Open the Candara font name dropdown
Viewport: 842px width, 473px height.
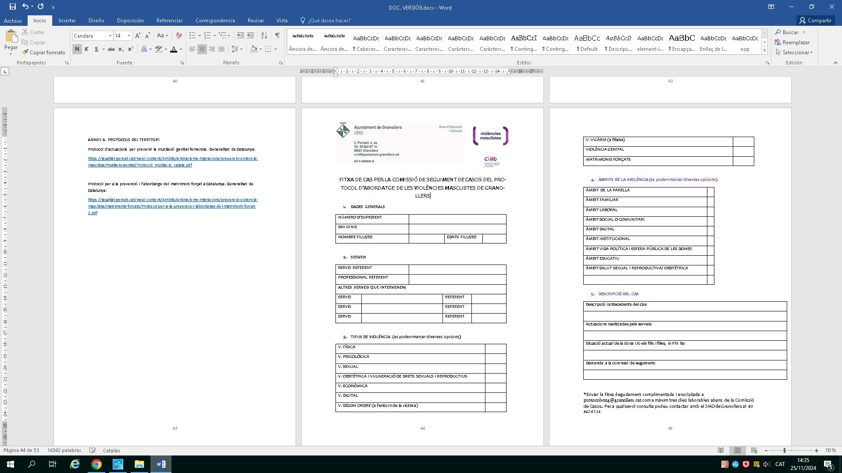110,36
